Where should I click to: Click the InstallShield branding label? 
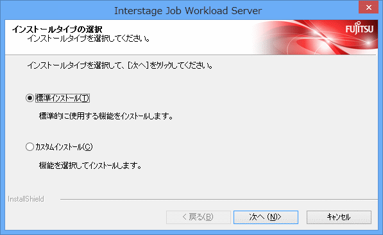(26, 199)
